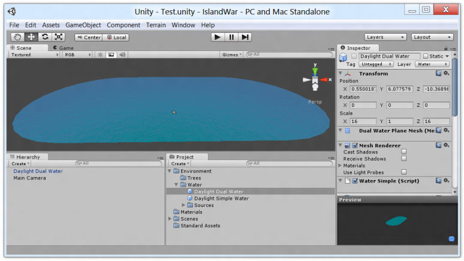464x261 pixels.
Task: Collapse the Transform component
Action: (341, 73)
